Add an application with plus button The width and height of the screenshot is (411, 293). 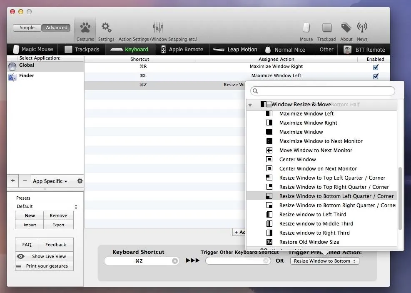pyautogui.click(x=12, y=180)
